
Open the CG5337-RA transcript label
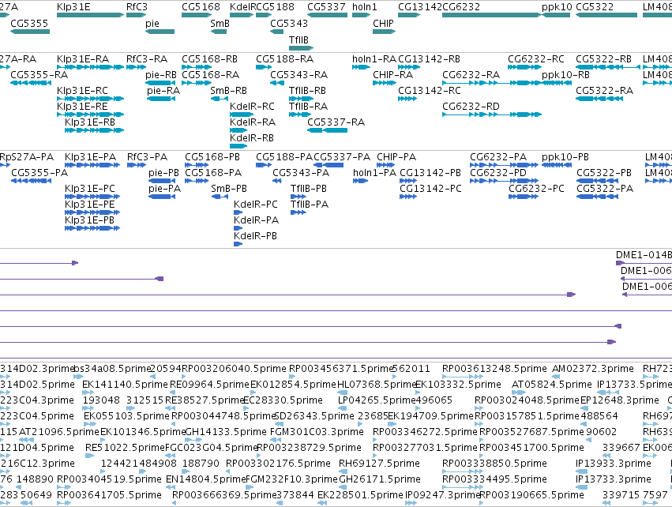tap(336, 122)
